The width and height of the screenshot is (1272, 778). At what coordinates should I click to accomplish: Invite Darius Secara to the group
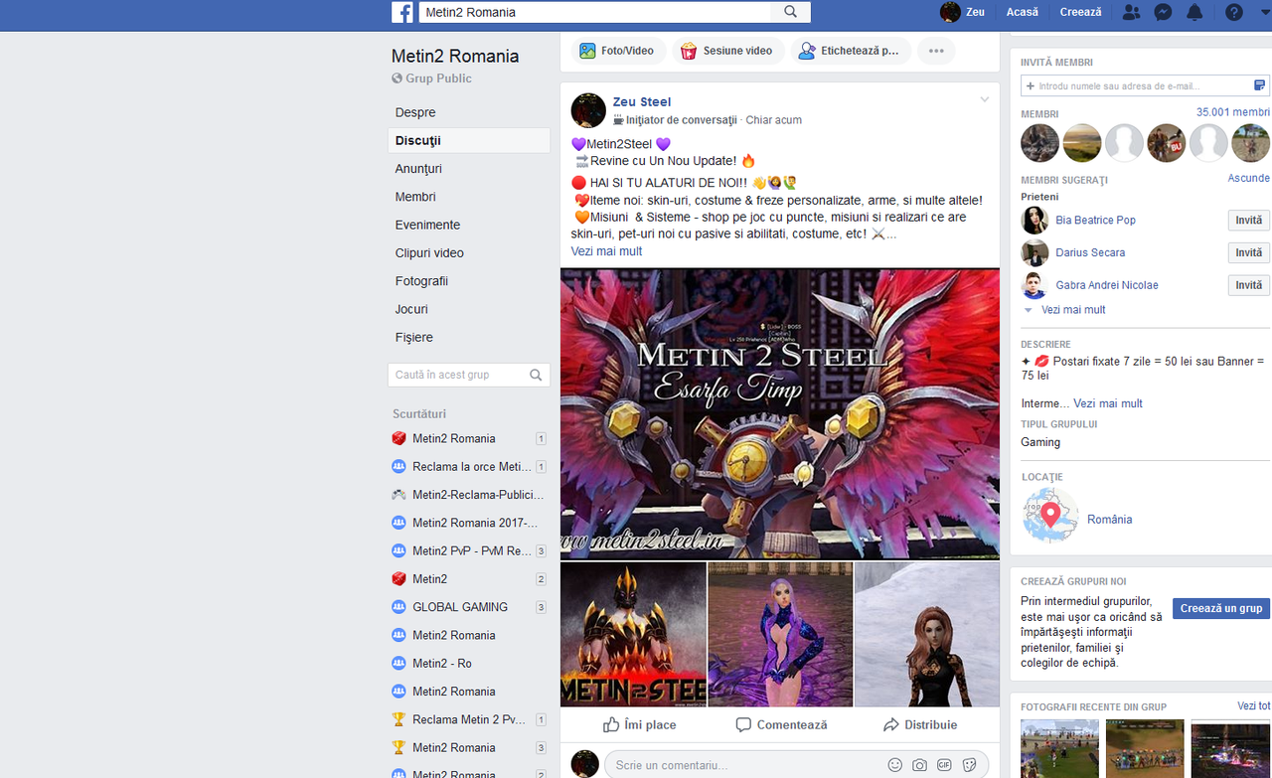tap(1248, 252)
